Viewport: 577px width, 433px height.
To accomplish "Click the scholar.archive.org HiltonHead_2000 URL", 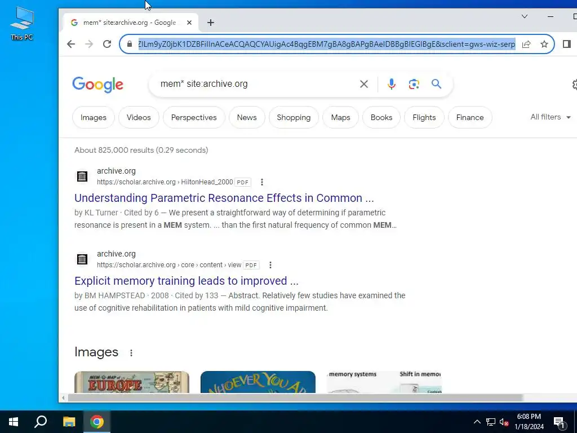I will tap(165, 182).
